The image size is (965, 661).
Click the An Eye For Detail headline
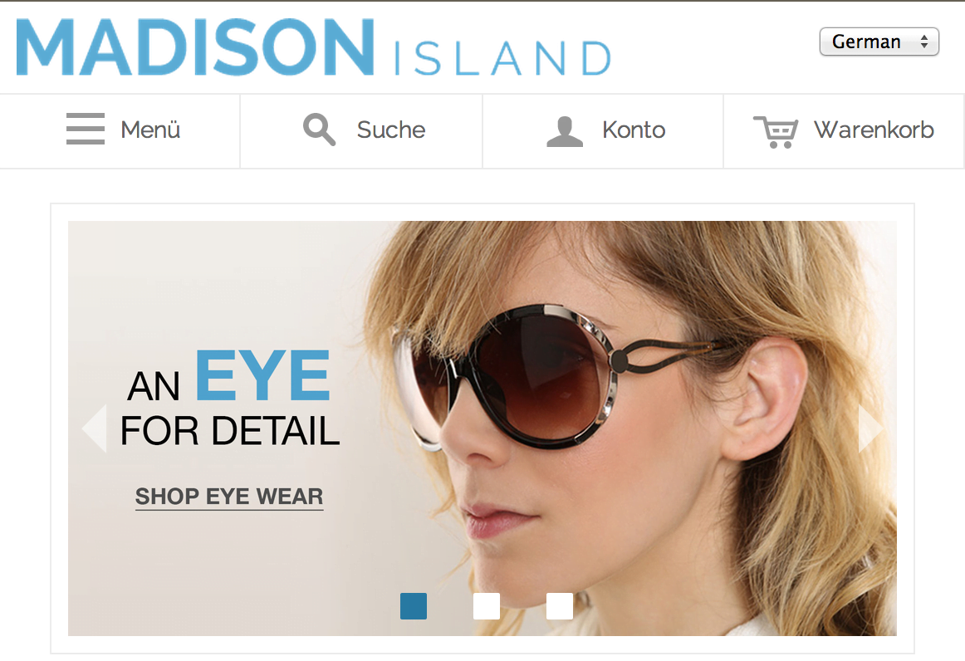(x=229, y=399)
